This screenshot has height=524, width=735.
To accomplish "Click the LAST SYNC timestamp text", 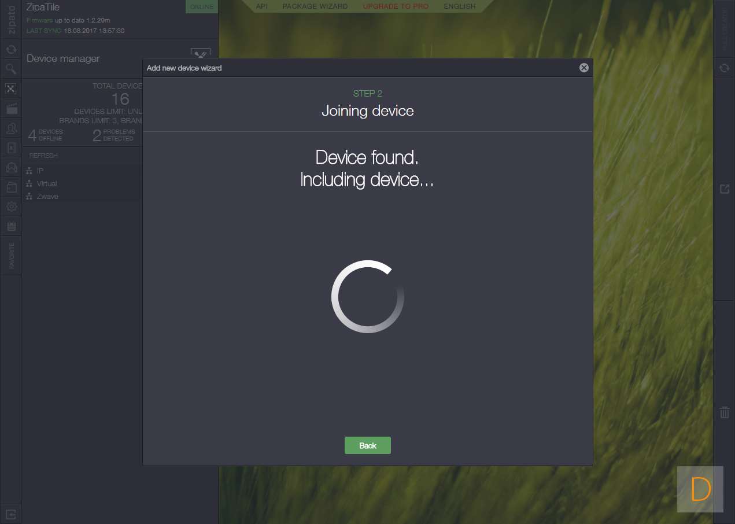I will tap(76, 31).
